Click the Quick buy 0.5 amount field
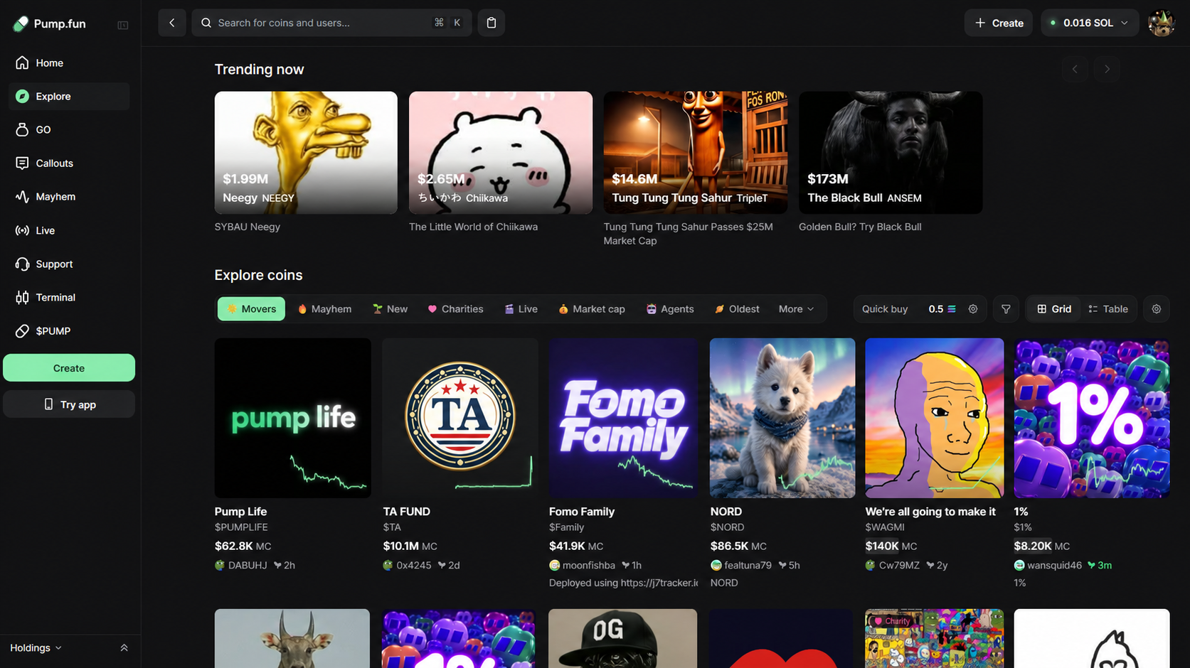Viewport: 1190px width, 668px height. pyautogui.click(x=942, y=309)
